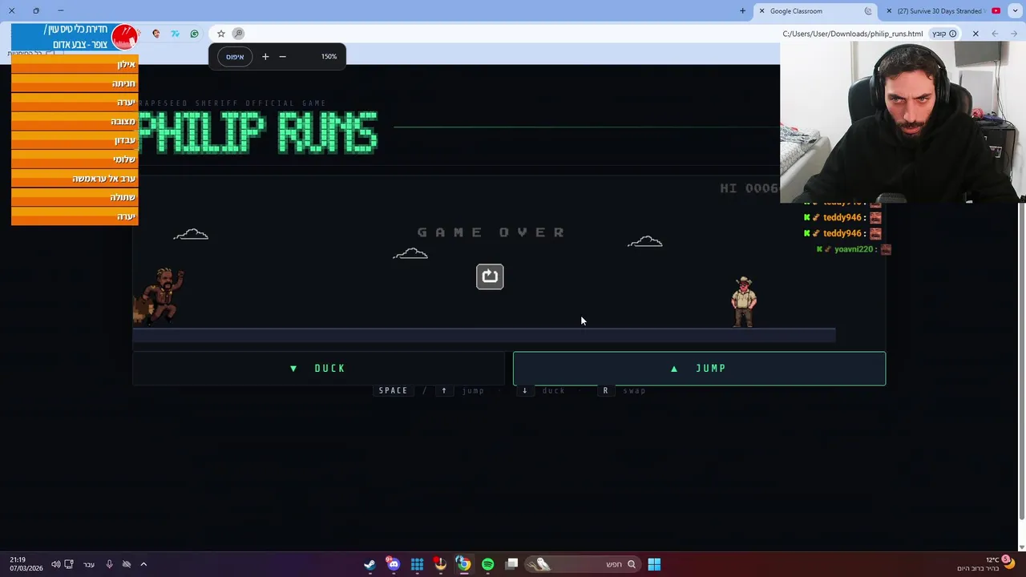Click the up arrow jump key hint
Screen dimensions: 1026x577
pos(443,390)
